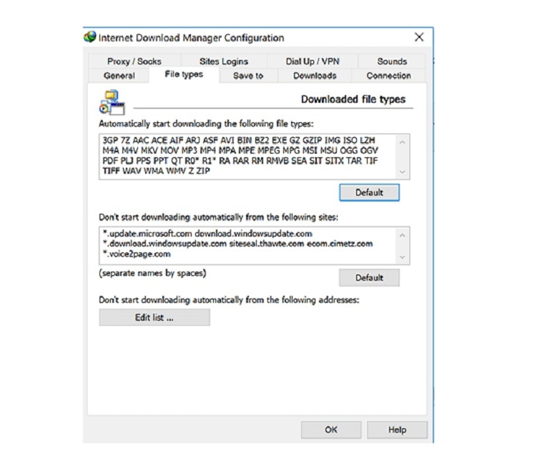The image size is (540, 471).
Task: Select the Downloads tab
Action: pyautogui.click(x=315, y=76)
